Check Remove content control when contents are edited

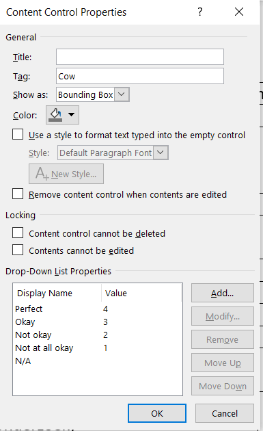(x=18, y=194)
